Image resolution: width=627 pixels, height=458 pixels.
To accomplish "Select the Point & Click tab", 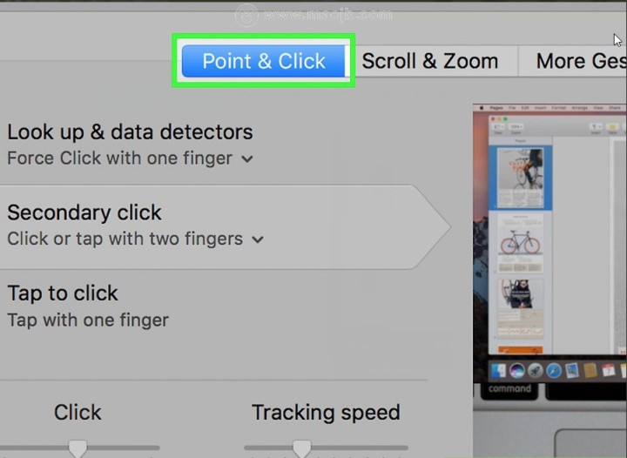I will coord(263,61).
